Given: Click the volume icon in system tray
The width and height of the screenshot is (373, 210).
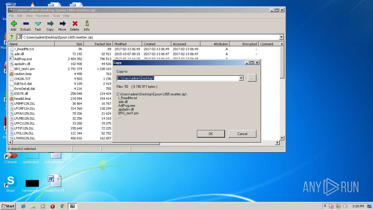Looking at the screenshot, I should [x=345, y=206].
